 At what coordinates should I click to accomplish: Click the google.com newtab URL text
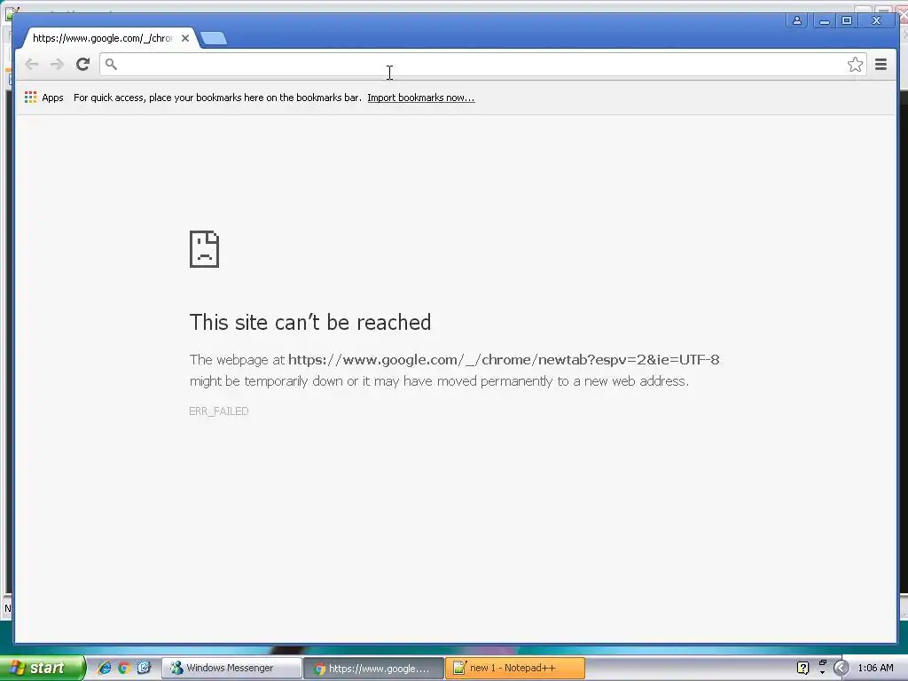tap(504, 360)
